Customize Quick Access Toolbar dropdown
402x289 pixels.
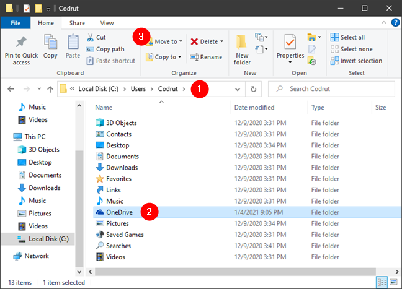(x=48, y=9)
